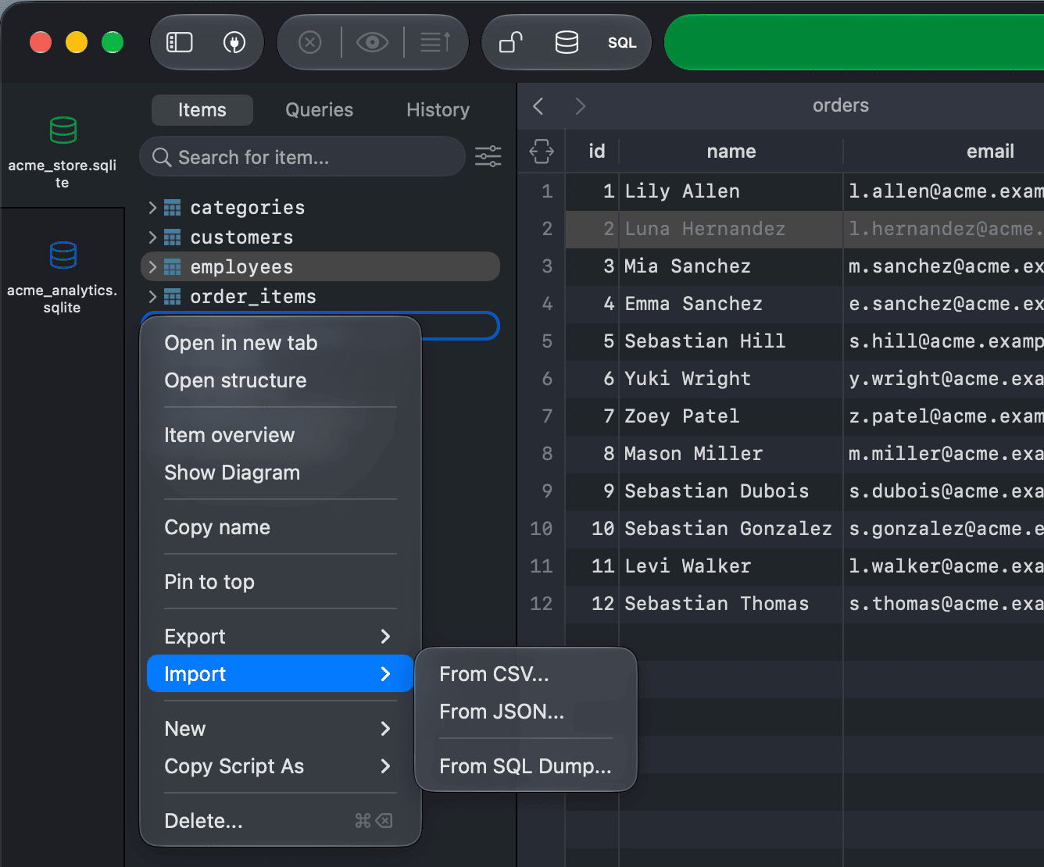Select From JSON... import option
The width and height of the screenshot is (1044, 867).
click(x=526, y=712)
